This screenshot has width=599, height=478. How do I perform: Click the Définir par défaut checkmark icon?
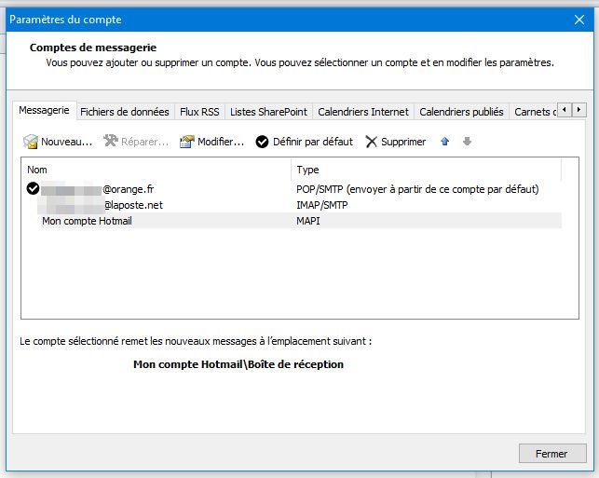(262, 142)
